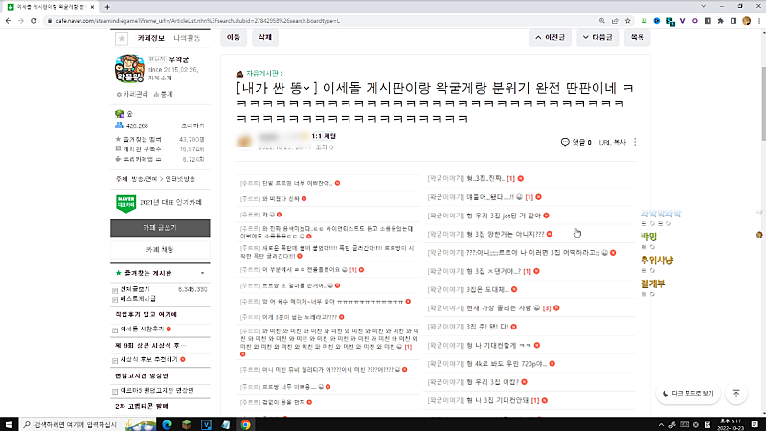
Task: Click the 목록 list button
Action: click(637, 37)
